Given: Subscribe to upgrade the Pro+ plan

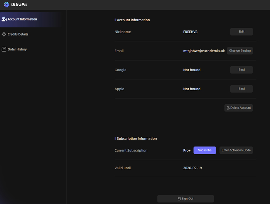Looking at the screenshot, I should coord(205,150).
